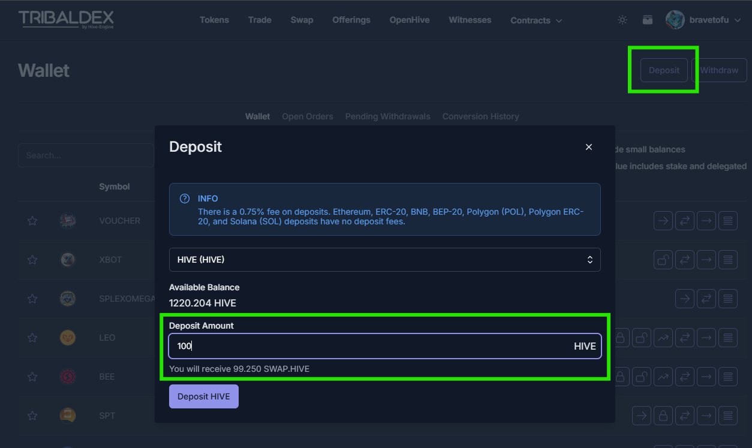
Task: Open the history list icon in the XBOT row
Action: (x=728, y=260)
